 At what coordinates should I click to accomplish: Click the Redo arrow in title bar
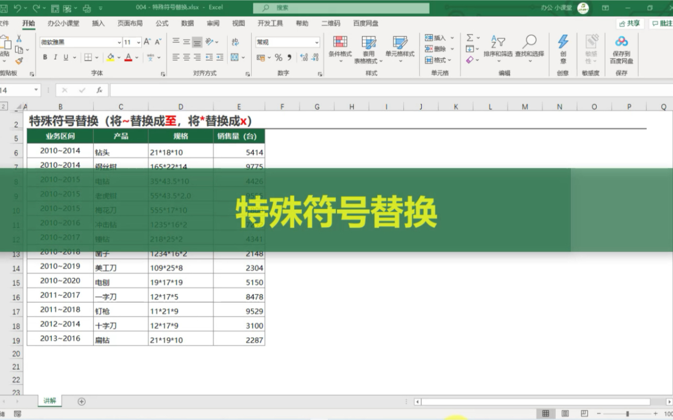click(36, 8)
